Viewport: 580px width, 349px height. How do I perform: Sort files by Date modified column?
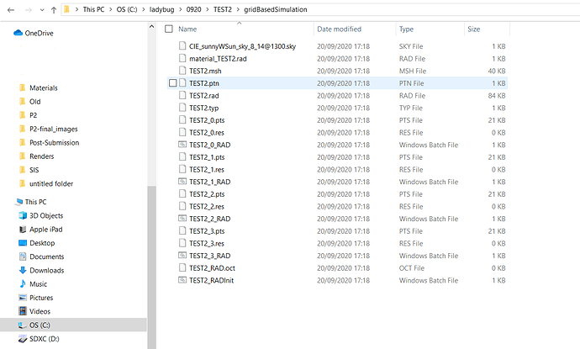pos(340,29)
